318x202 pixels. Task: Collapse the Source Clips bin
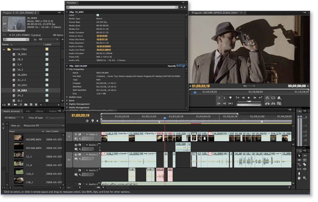[x=4, y=49]
